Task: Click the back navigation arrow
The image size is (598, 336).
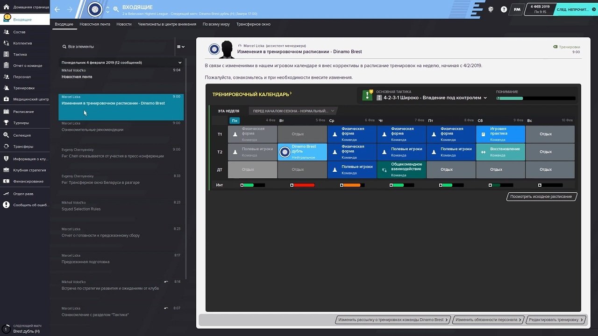Action: [57, 9]
